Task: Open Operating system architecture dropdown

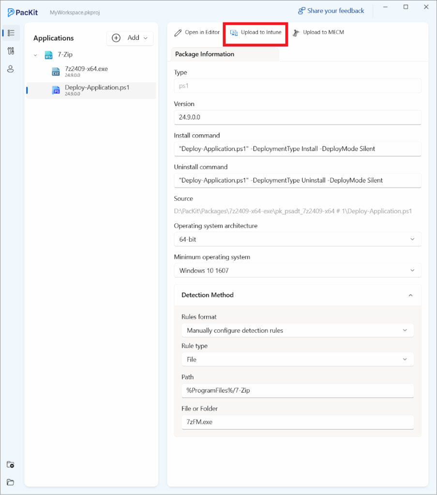Action: [297, 239]
